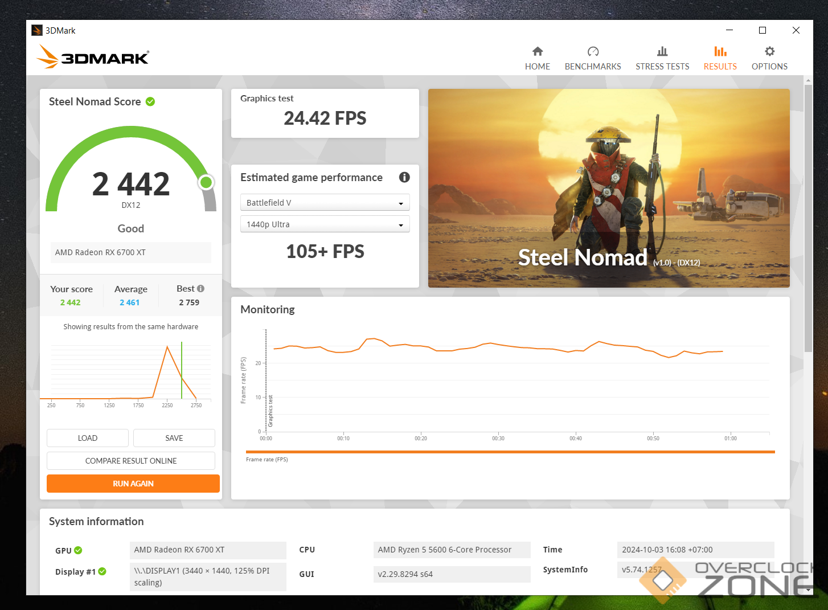
Task: Click green check next to GPU label
Action: tap(78, 550)
